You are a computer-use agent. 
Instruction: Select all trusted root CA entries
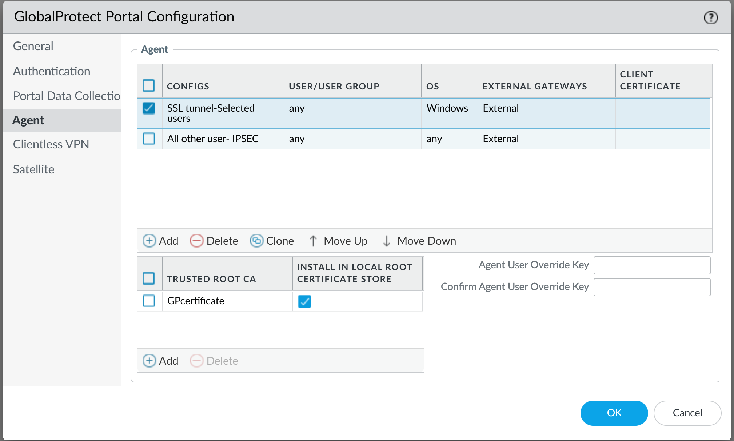click(x=149, y=278)
